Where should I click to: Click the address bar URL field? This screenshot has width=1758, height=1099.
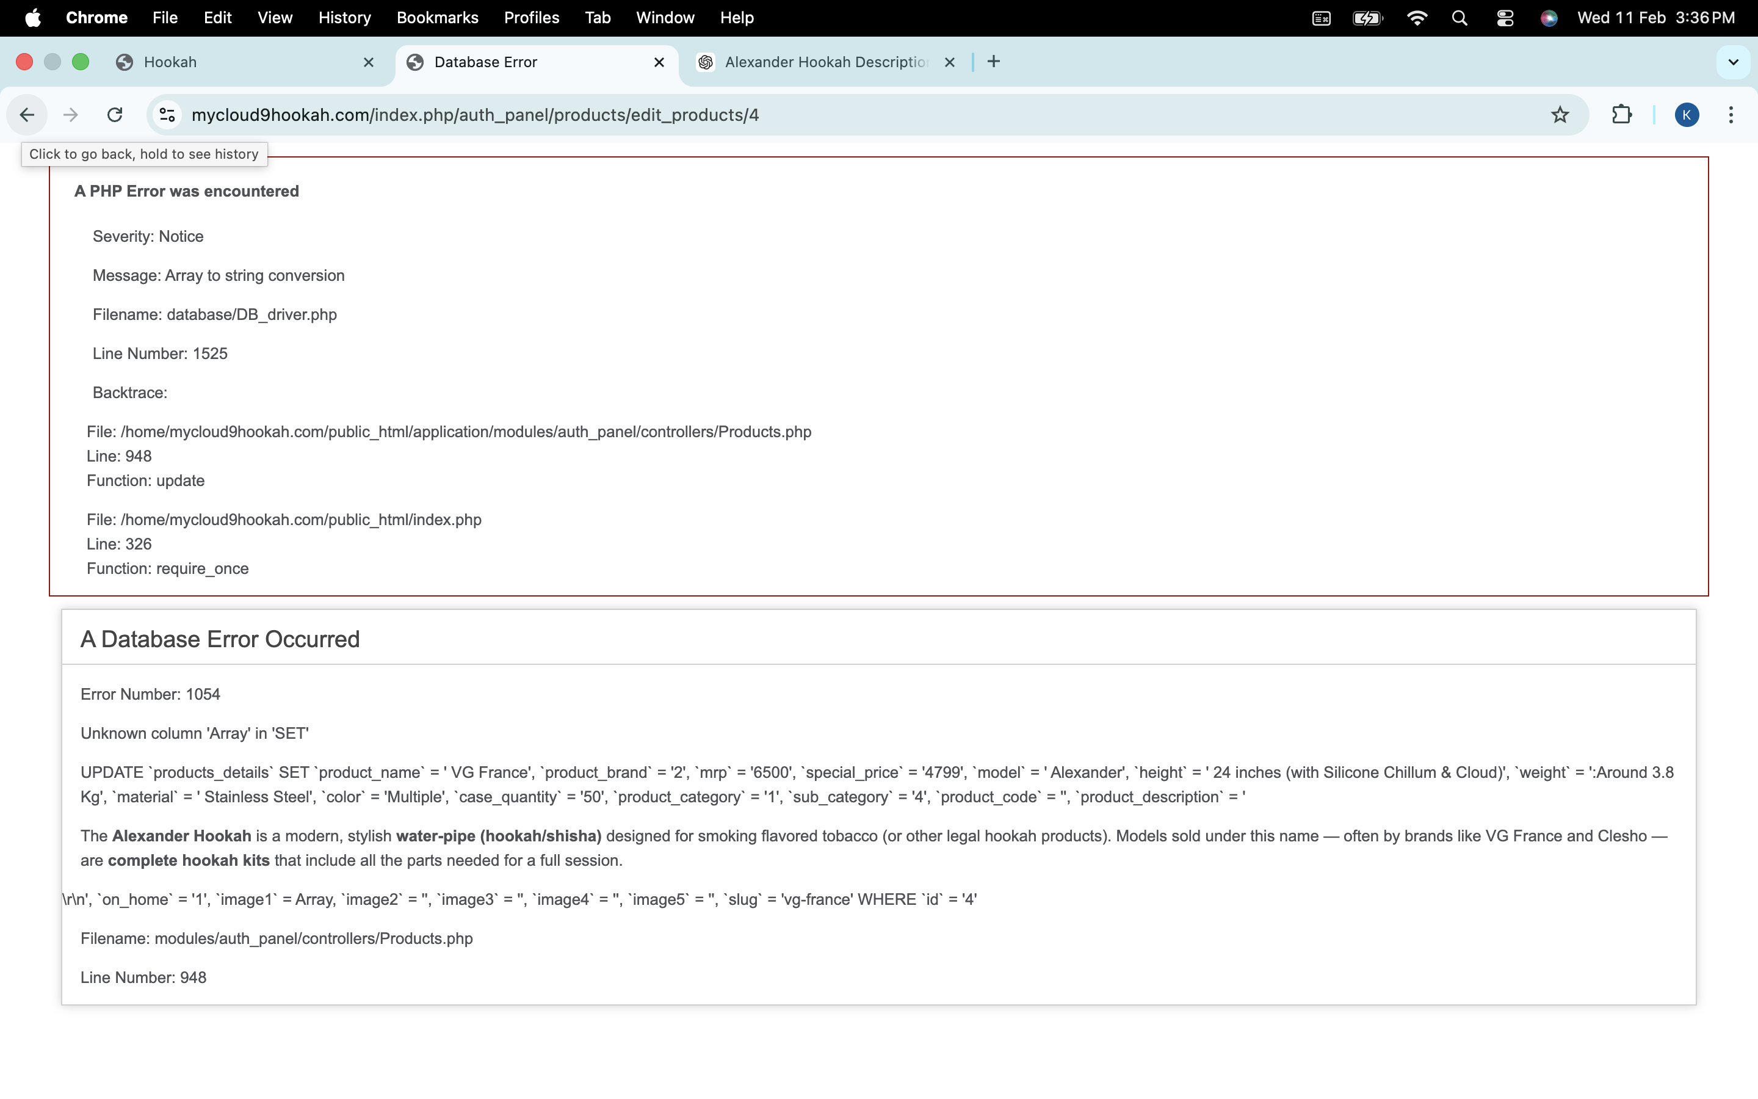point(799,115)
